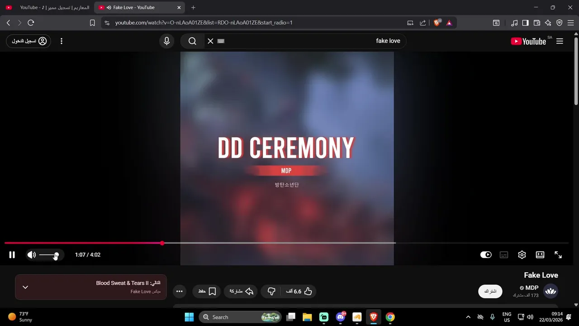
Task: Open Brave Wallet icon
Action: pyautogui.click(x=537, y=23)
